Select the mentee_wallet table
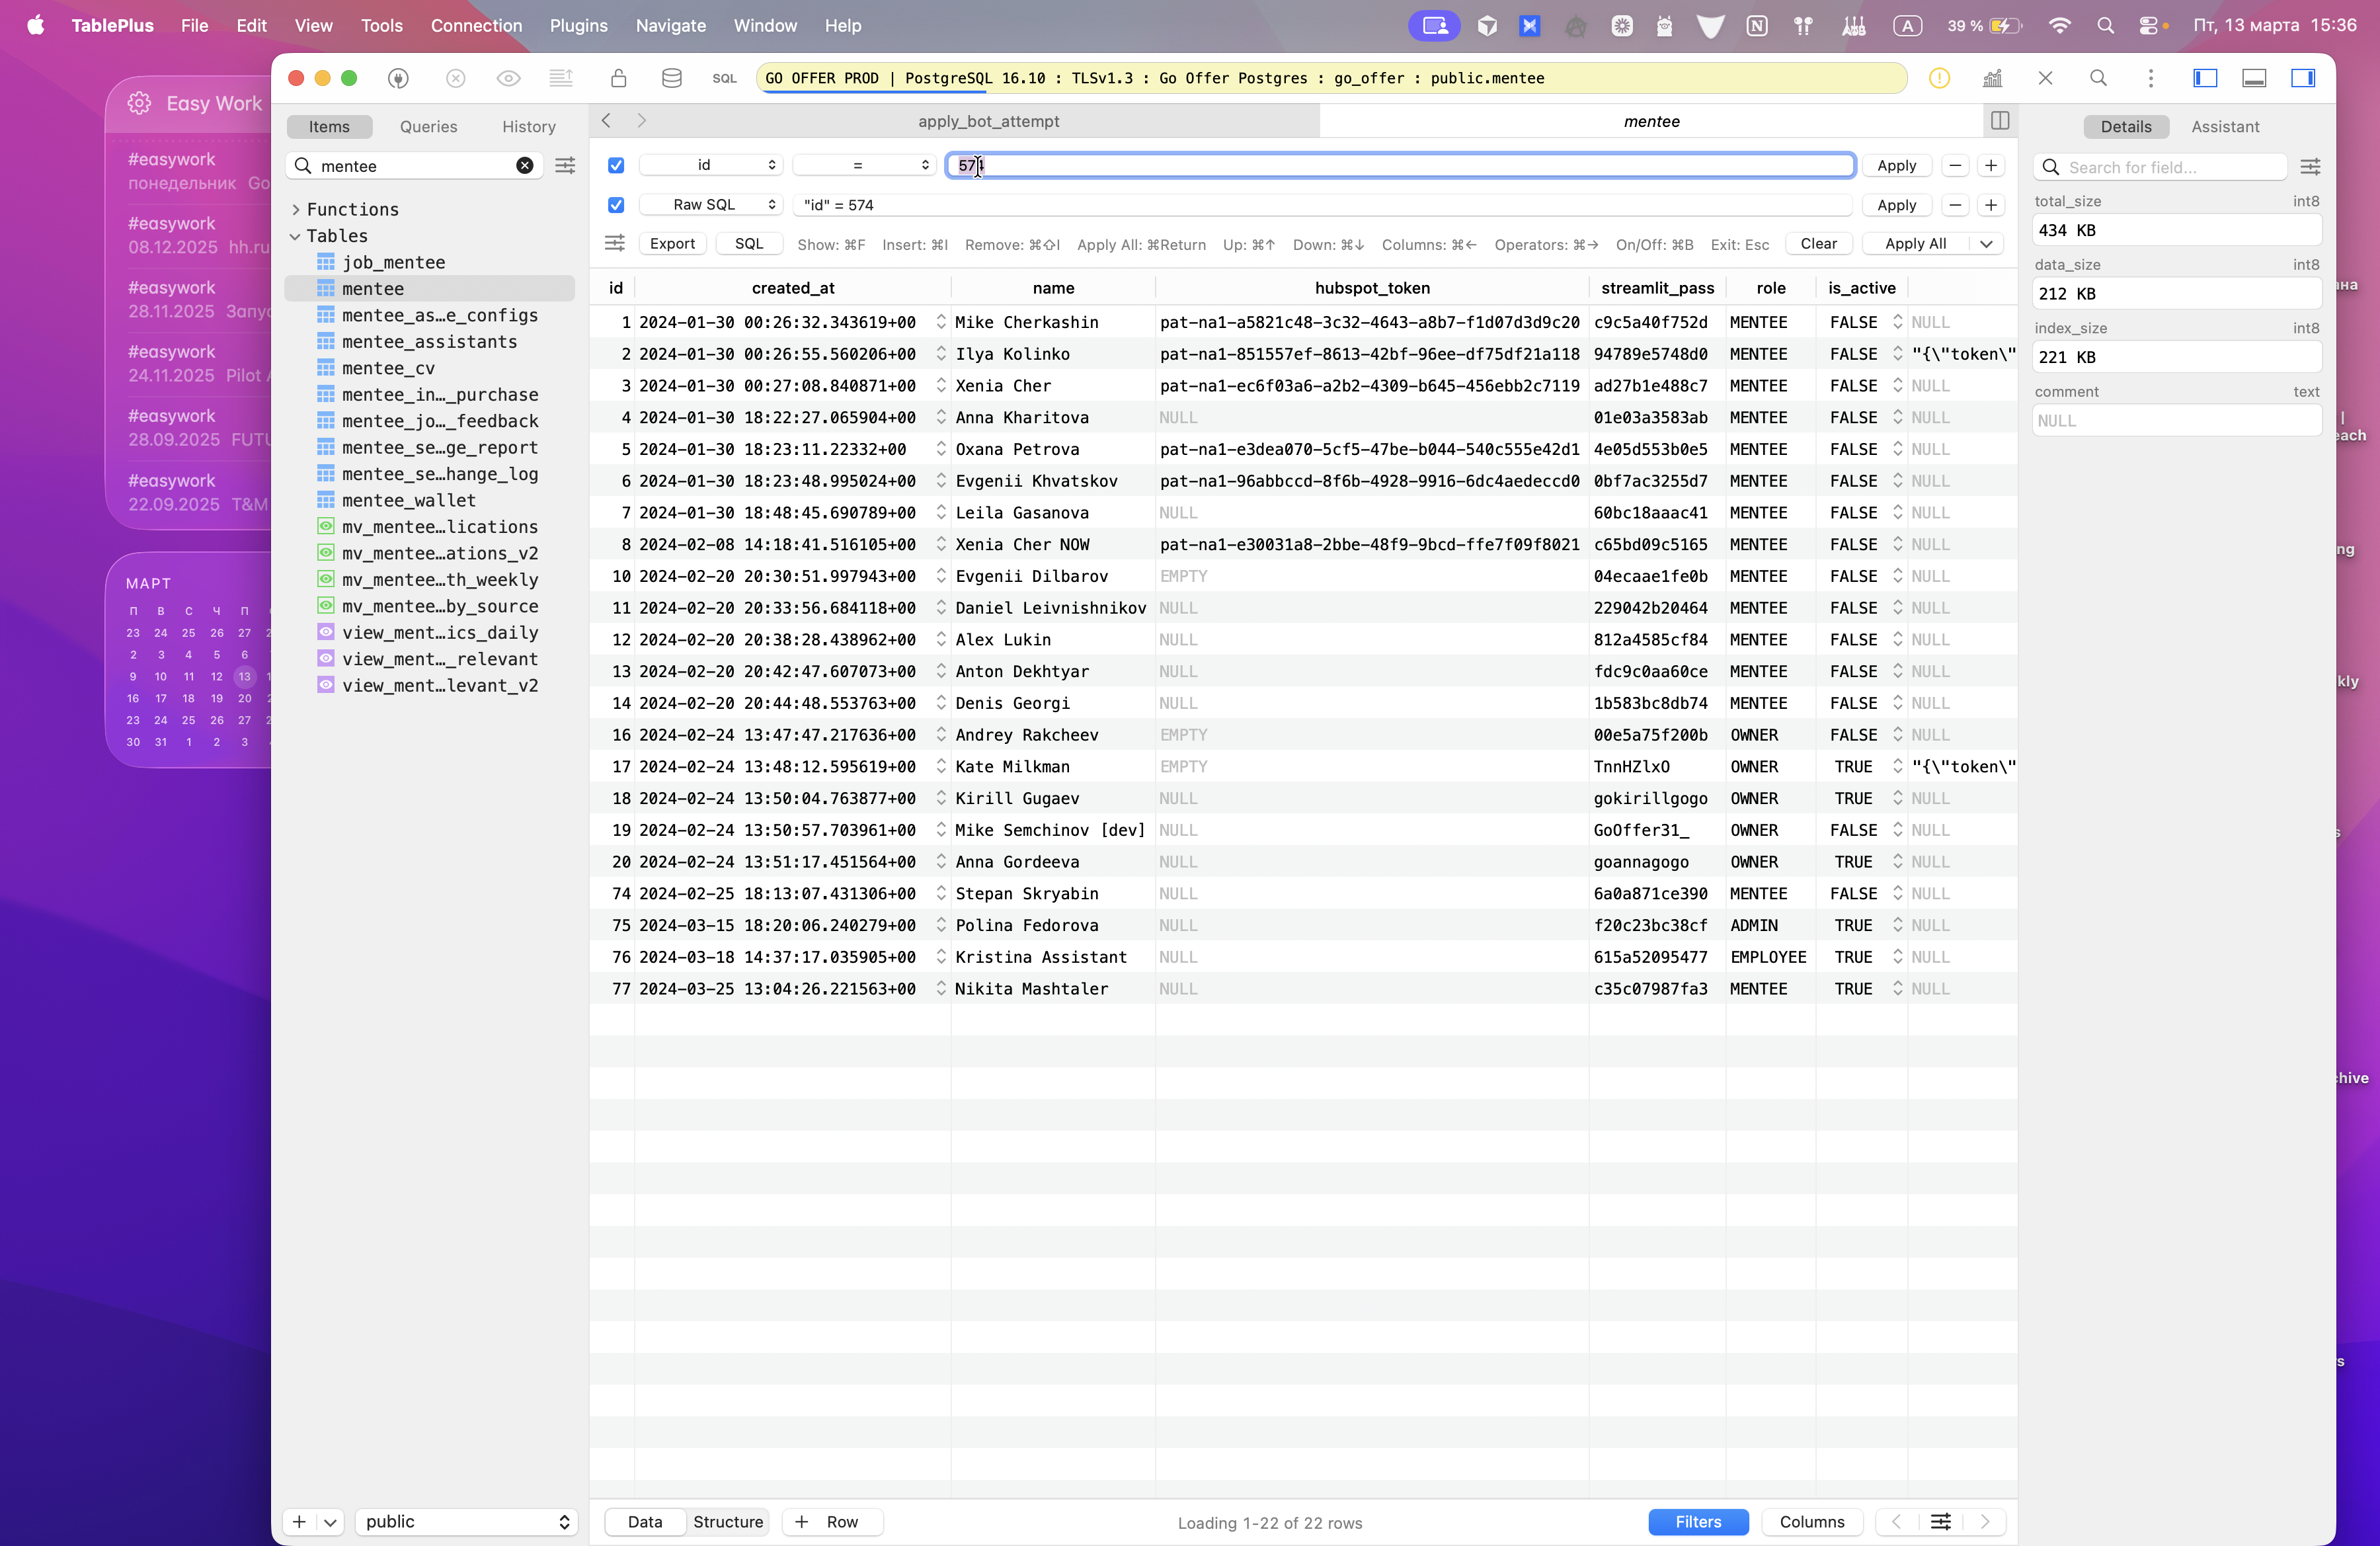The height and width of the screenshot is (1546, 2380). click(408, 500)
